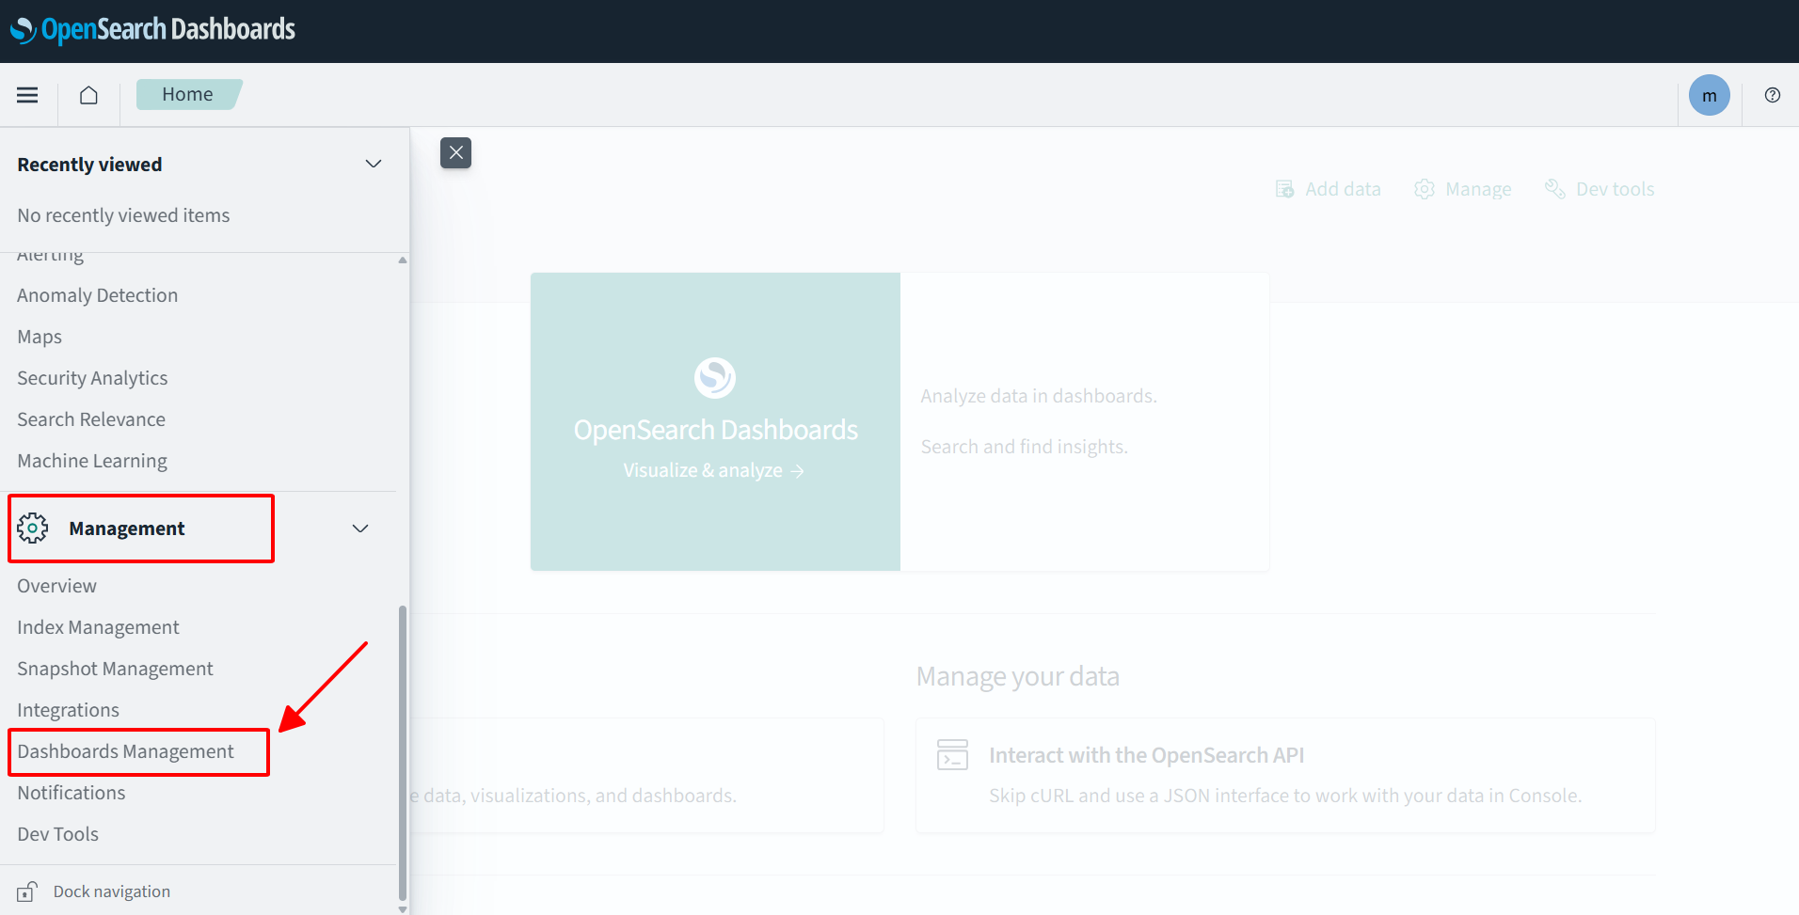Toggle Dock navigation
Viewport: 1799px width, 915px height.
111,891
